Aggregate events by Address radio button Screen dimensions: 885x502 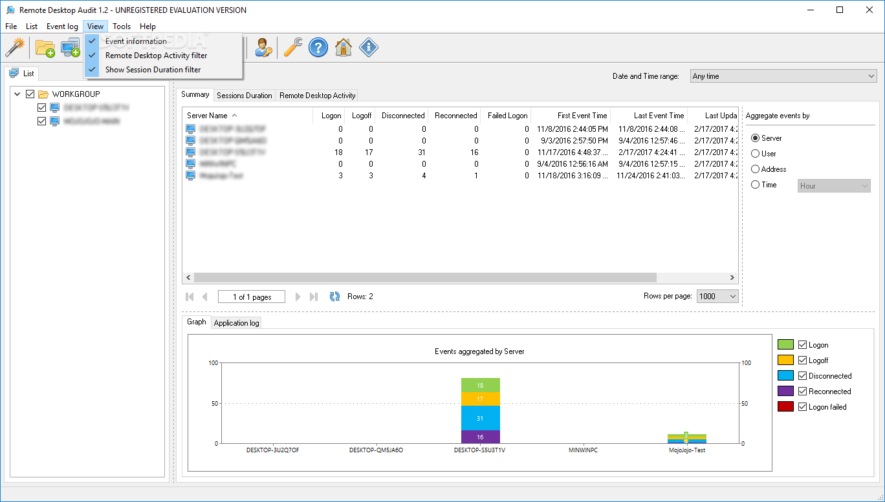tap(755, 169)
